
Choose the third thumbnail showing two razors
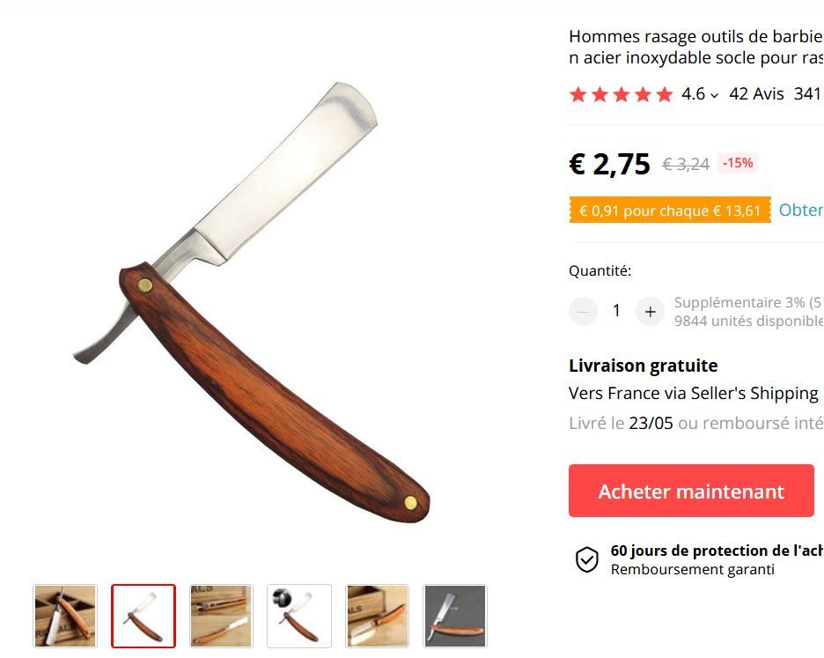point(221,616)
